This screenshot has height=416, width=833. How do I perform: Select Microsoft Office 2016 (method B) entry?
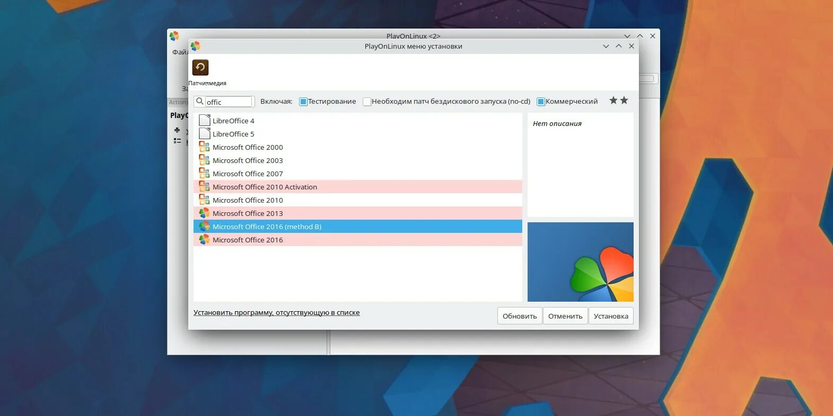point(358,227)
